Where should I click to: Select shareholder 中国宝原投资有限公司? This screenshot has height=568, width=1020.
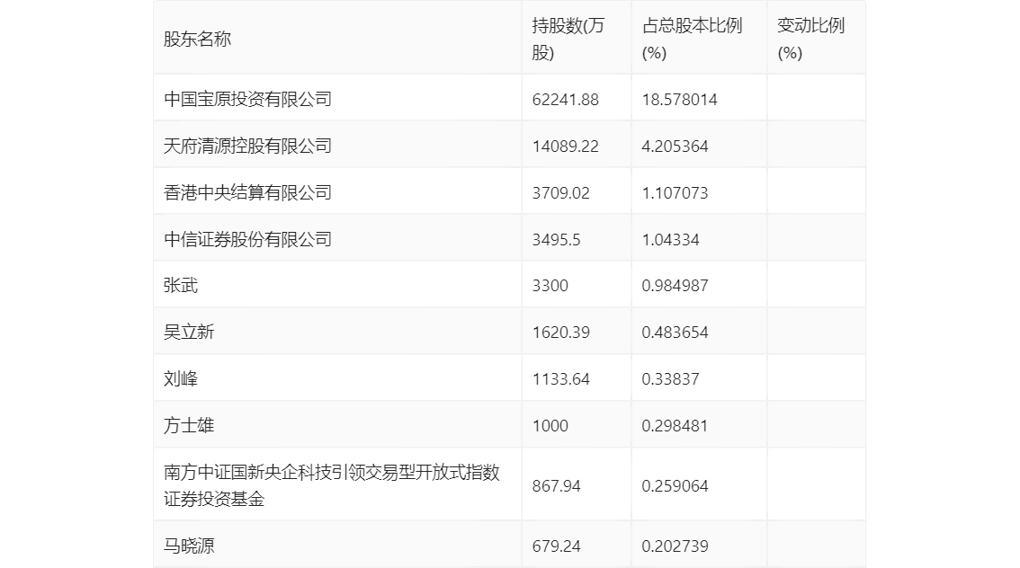pyautogui.click(x=247, y=99)
